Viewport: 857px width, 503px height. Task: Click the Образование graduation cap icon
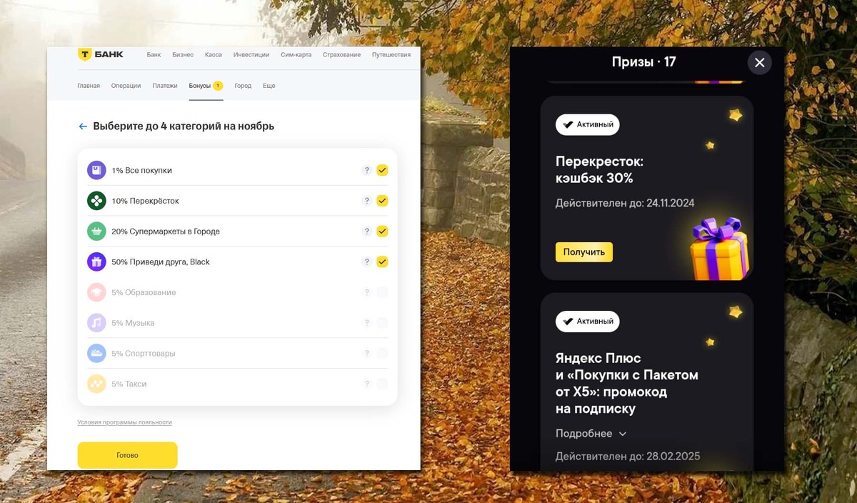[x=96, y=292]
